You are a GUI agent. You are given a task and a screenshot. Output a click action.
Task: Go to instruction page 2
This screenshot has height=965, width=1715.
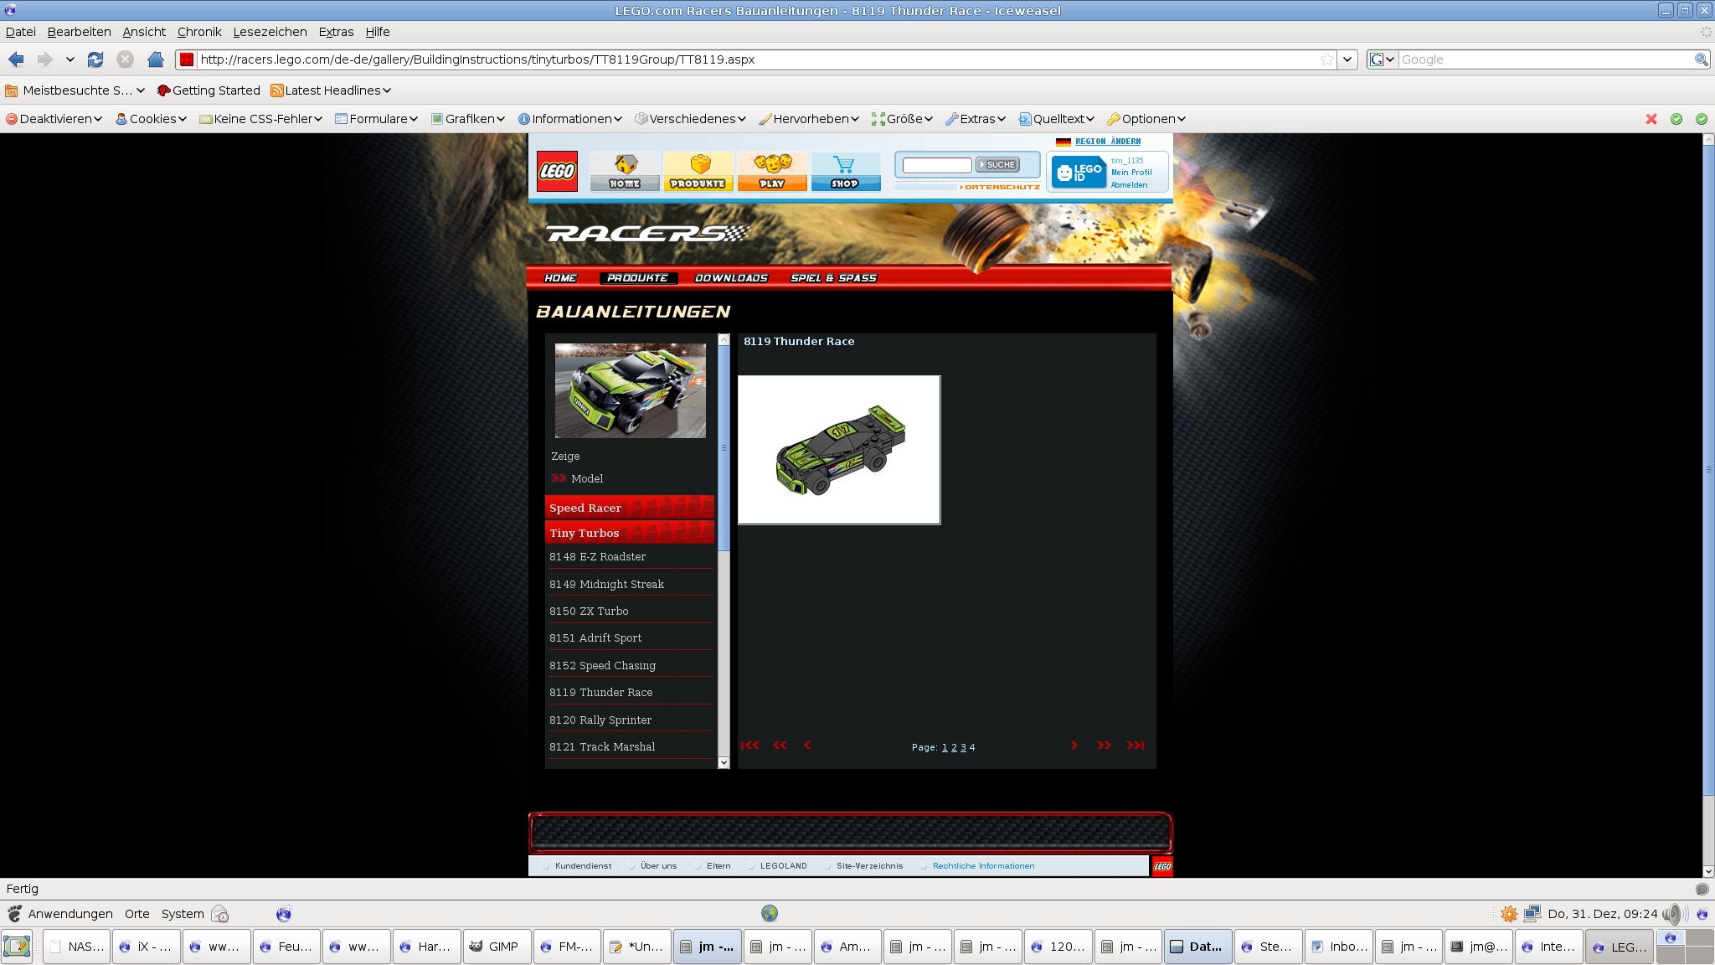pyautogui.click(x=954, y=747)
